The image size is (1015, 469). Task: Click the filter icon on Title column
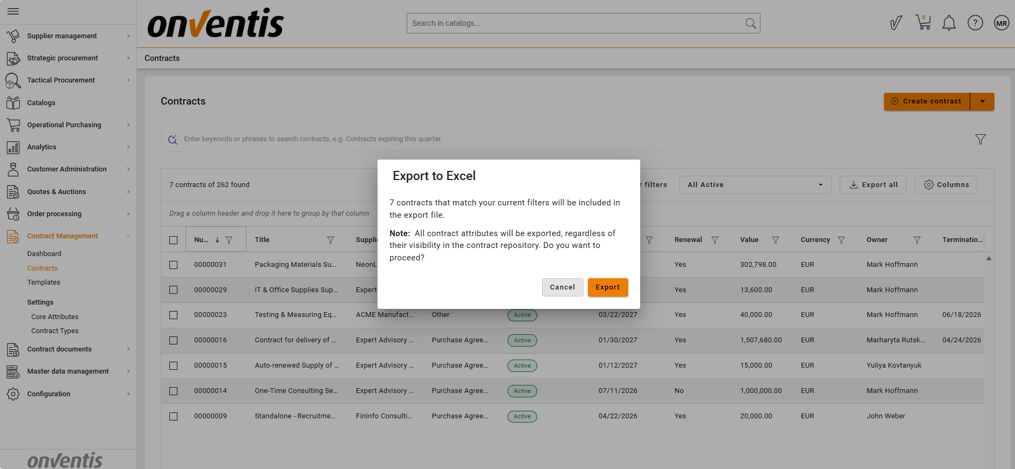pos(331,240)
